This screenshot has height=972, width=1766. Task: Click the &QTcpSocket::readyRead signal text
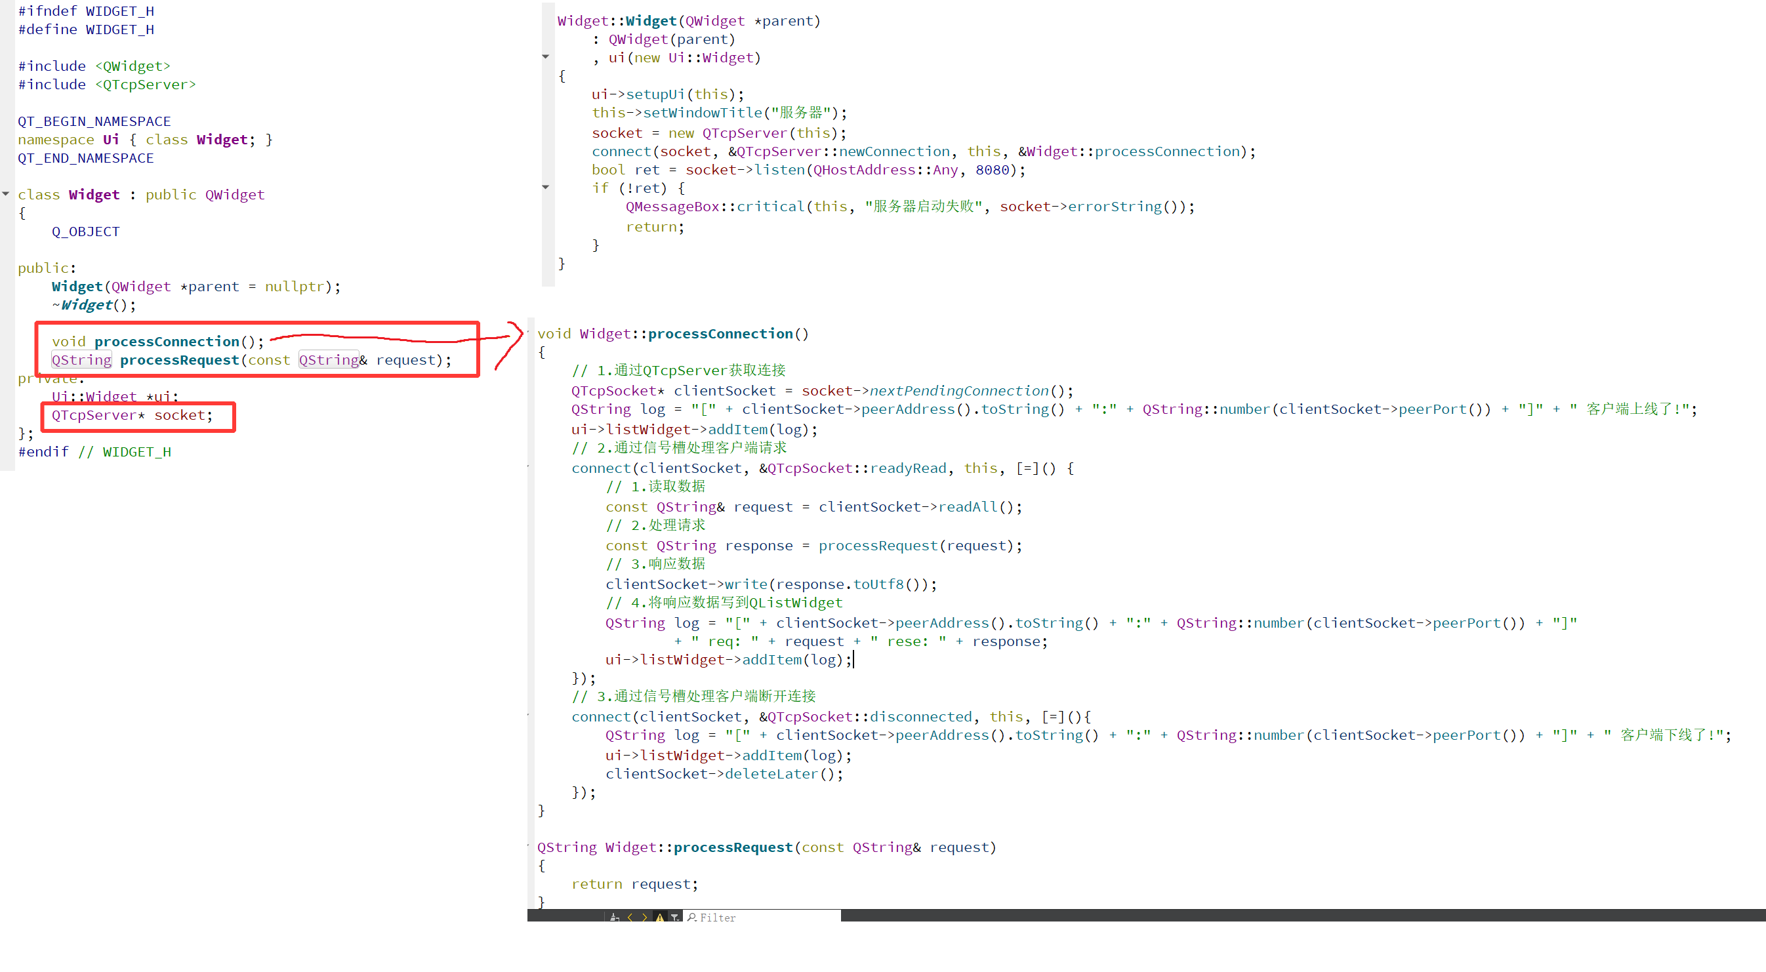coord(852,468)
